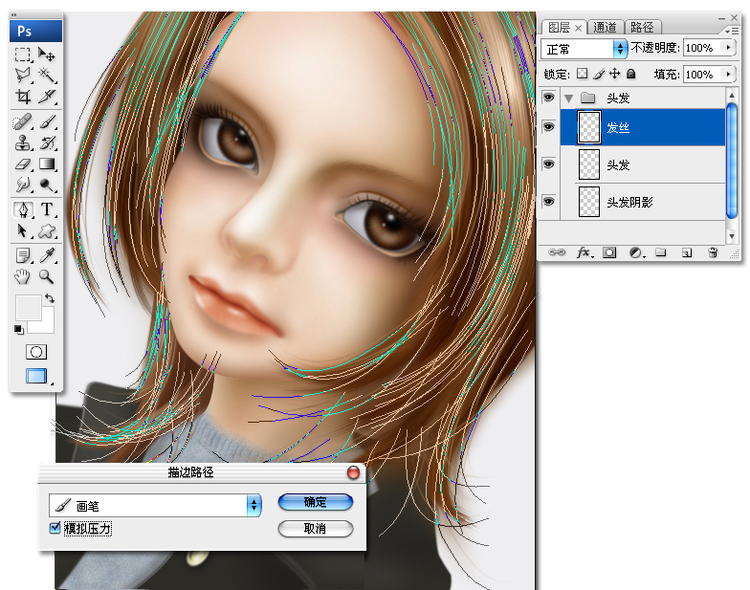The width and height of the screenshot is (750, 590).
Task: Hide the 头发 layer in the group
Action: 549,164
